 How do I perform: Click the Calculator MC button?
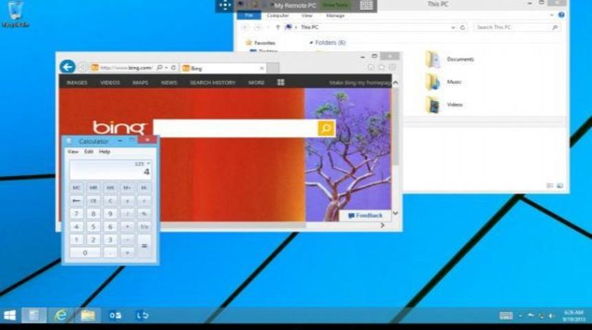(x=76, y=188)
